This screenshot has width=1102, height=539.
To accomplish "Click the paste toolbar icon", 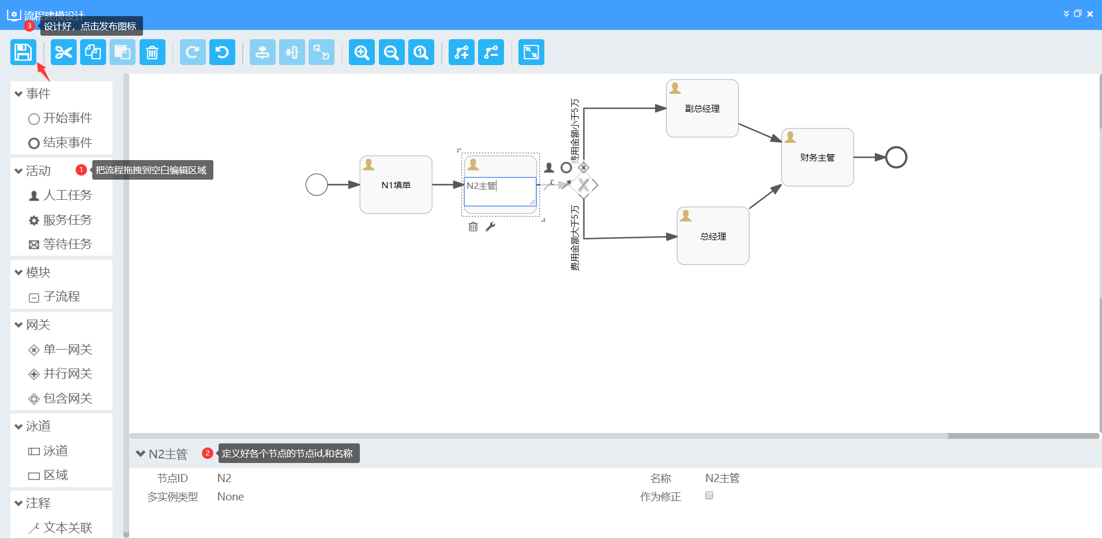I will pos(122,52).
